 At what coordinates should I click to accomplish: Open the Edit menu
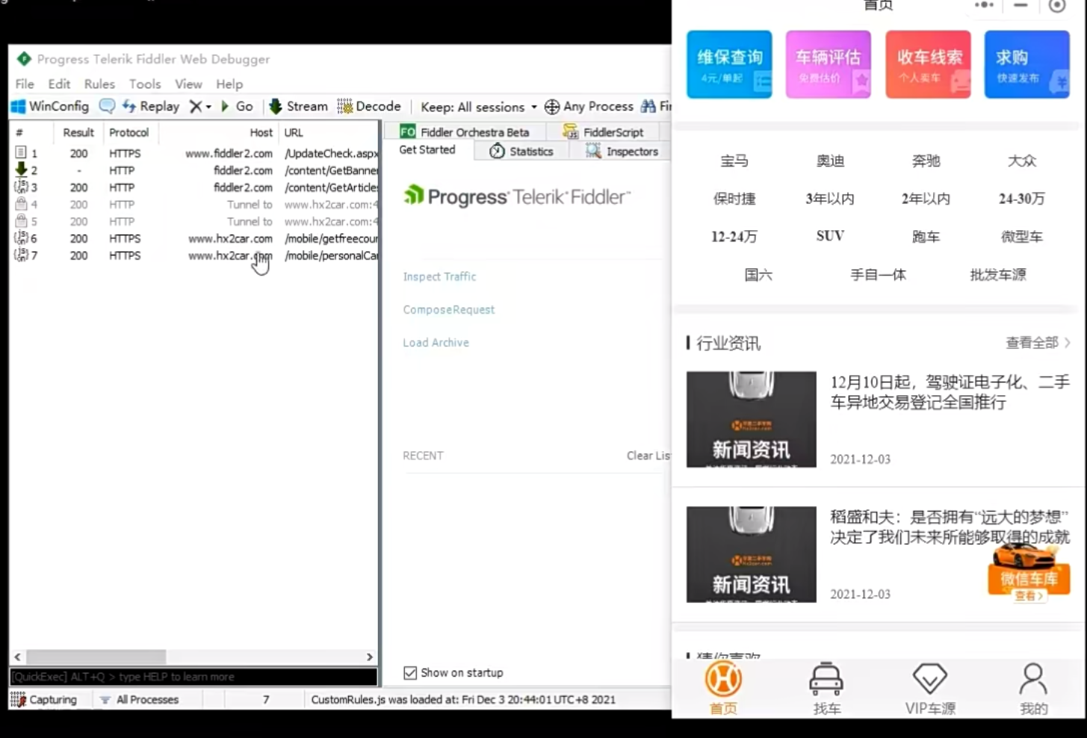pos(59,84)
